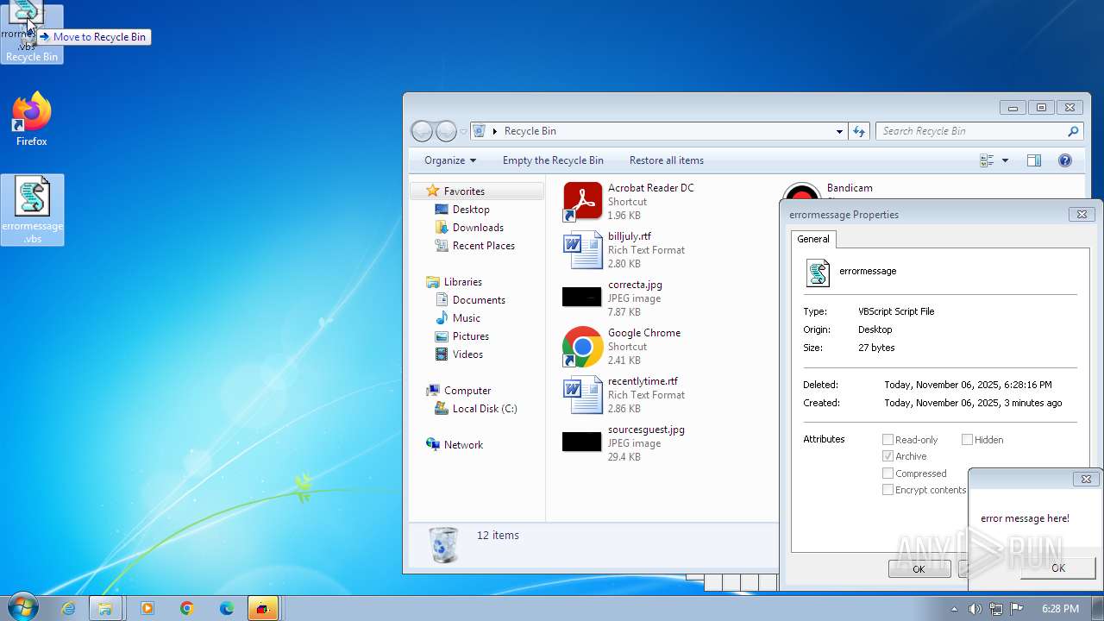The width and height of the screenshot is (1104, 621).
Task: Open the network tray icon
Action: tap(996, 609)
